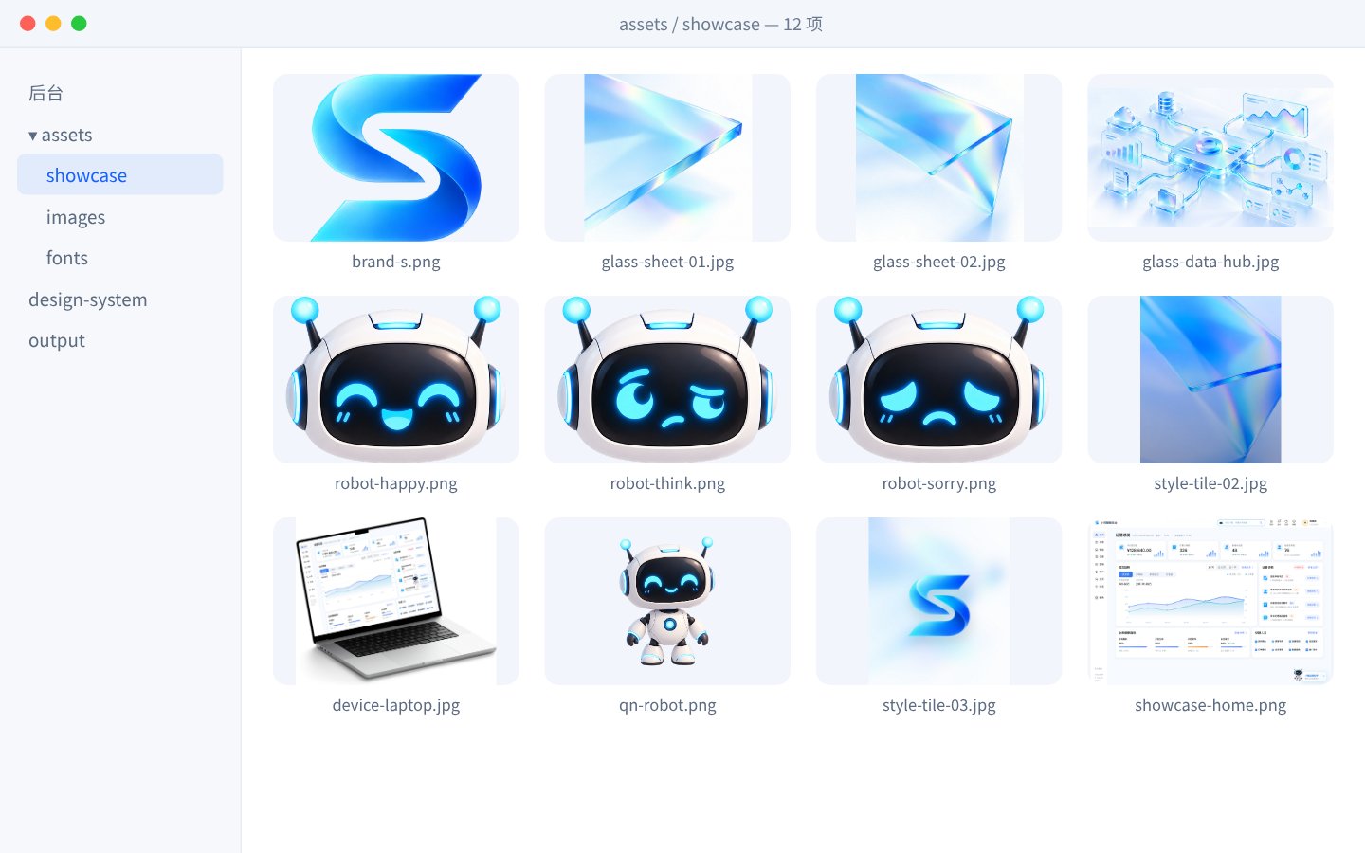This screenshot has width=1365, height=853.
Task: Click the robot-think.png file name
Action: click(x=667, y=483)
